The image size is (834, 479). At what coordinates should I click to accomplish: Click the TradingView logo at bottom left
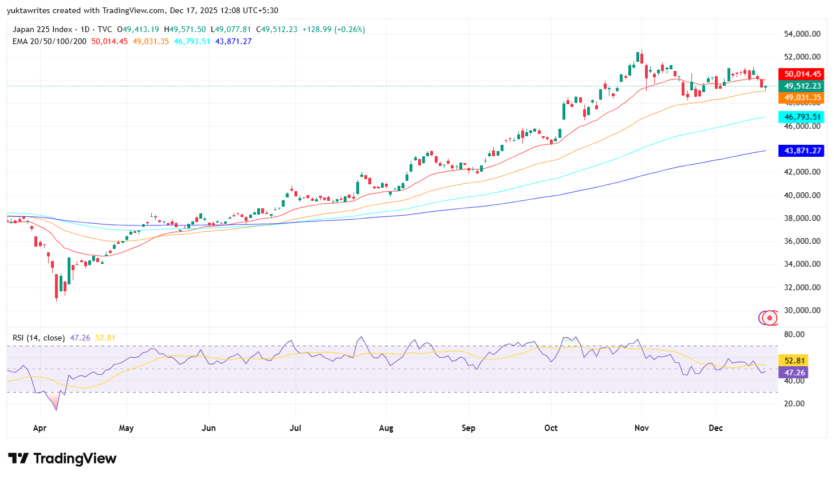click(63, 458)
